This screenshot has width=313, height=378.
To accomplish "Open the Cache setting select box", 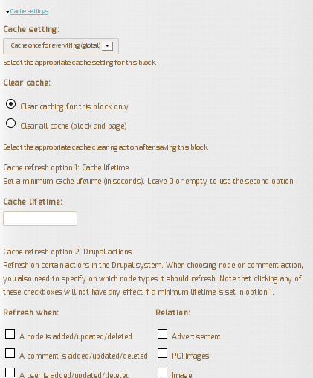I will tap(61, 46).
